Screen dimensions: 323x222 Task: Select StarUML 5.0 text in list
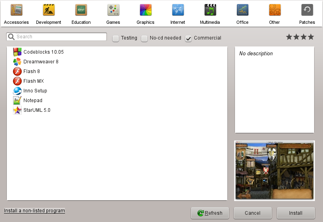(37, 110)
